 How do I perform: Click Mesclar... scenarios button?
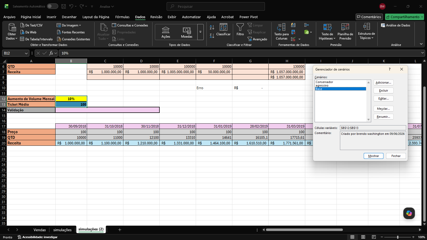click(383, 109)
